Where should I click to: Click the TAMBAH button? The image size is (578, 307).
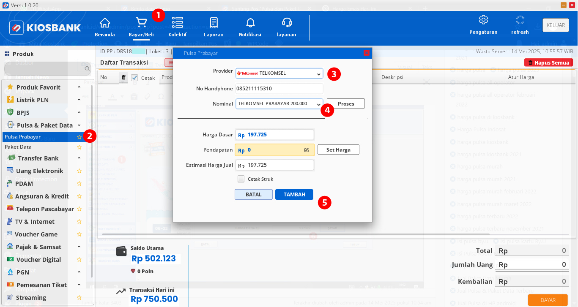tap(294, 194)
